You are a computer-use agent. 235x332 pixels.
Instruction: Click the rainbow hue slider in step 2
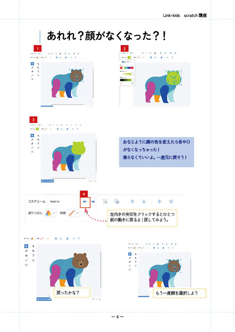click(127, 68)
